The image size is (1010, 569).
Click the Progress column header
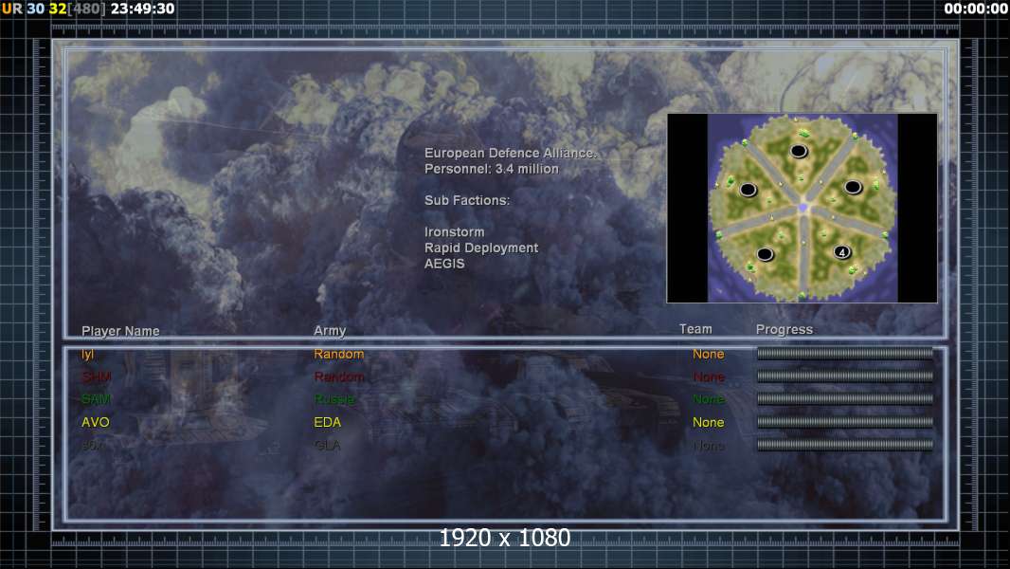pos(784,330)
